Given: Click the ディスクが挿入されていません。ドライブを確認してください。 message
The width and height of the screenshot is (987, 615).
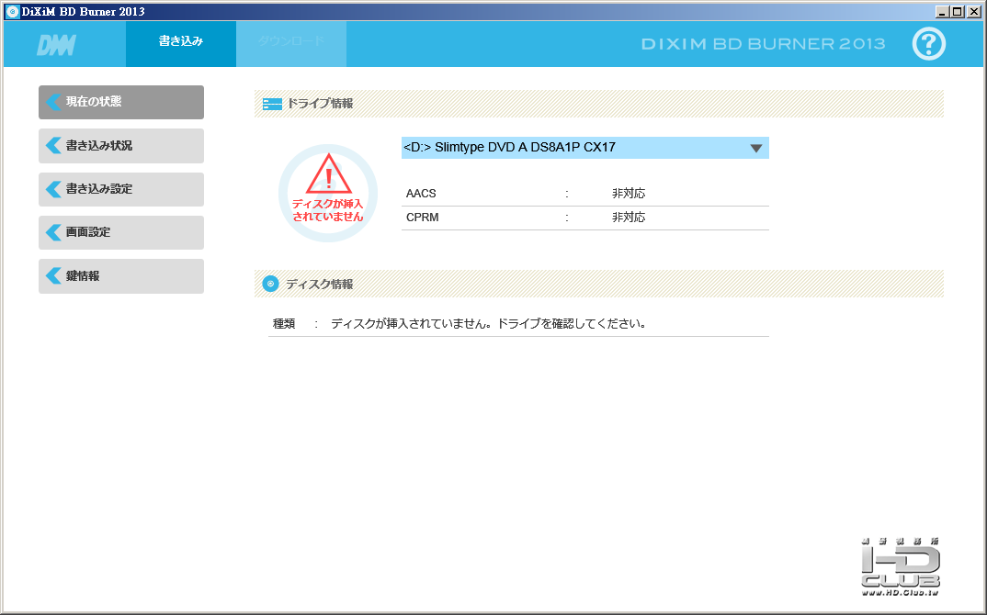Looking at the screenshot, I should coord(489,324).
